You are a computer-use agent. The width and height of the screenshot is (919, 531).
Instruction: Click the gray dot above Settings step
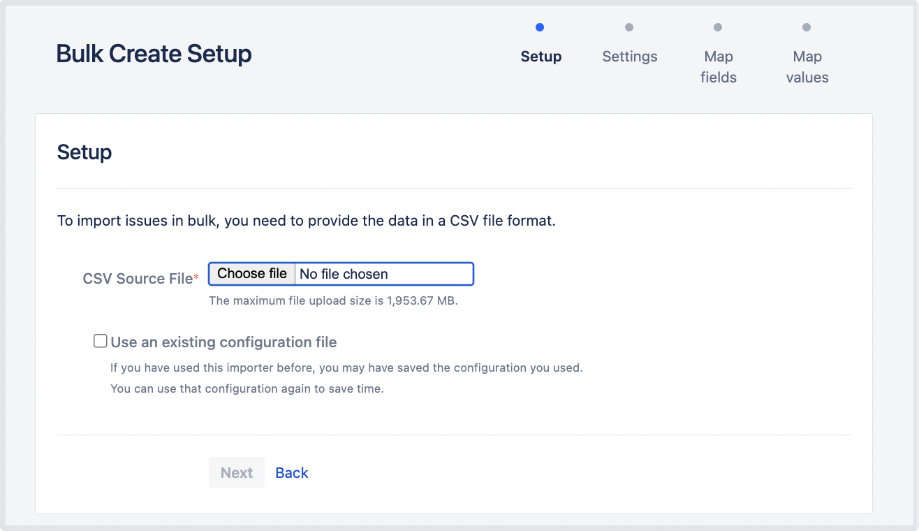(x=629, y=27)
